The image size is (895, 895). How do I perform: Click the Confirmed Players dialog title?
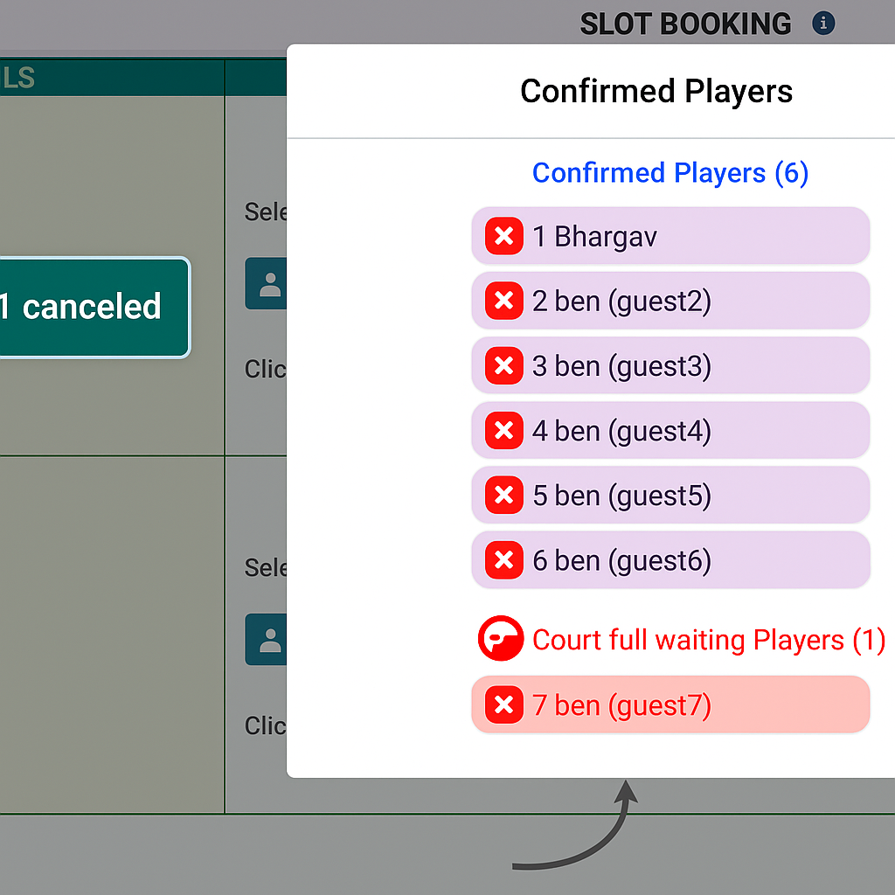click(656, 91)
